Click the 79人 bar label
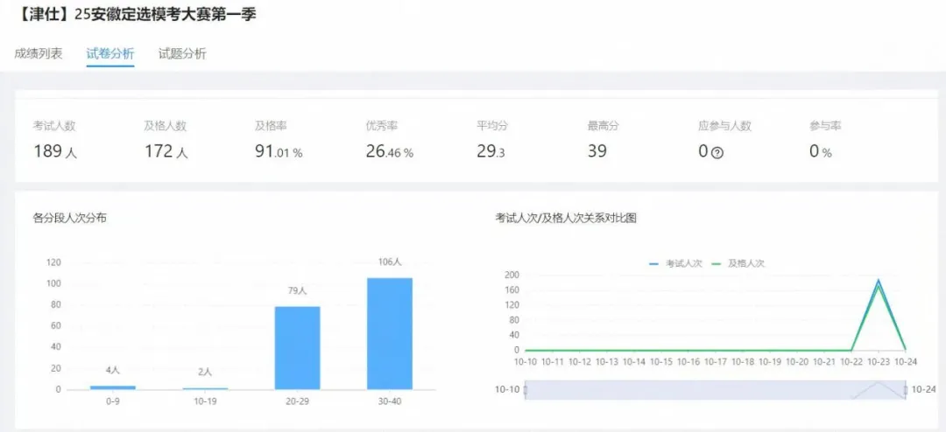 298,290
